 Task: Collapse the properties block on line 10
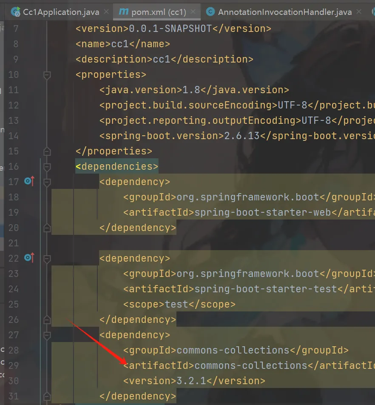[x=47, y=75]
